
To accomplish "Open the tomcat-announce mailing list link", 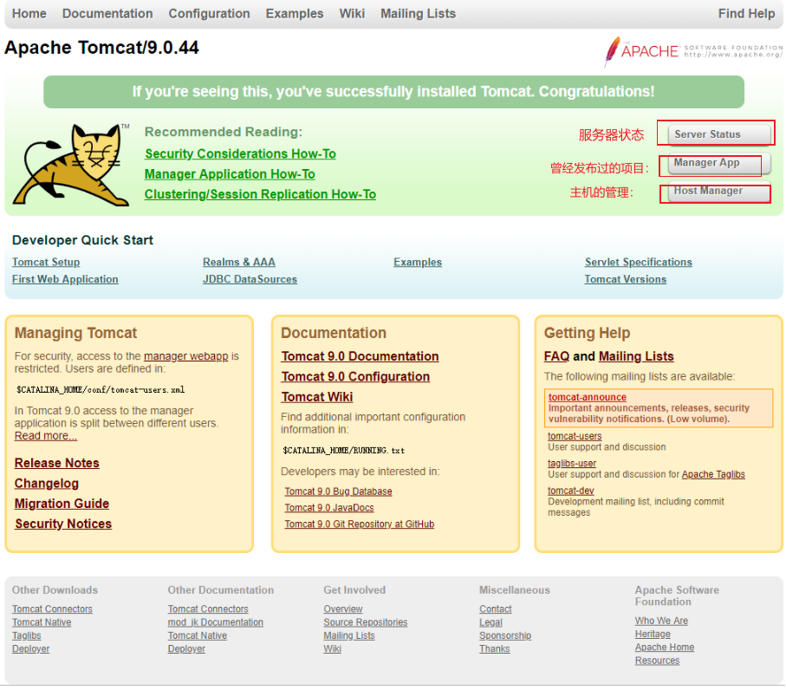I will [587, 397].
